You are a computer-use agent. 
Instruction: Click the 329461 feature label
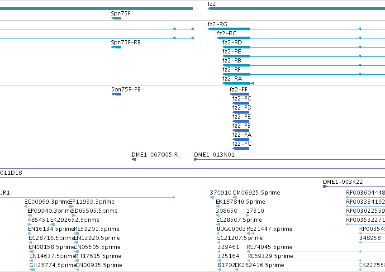point(228,247)
